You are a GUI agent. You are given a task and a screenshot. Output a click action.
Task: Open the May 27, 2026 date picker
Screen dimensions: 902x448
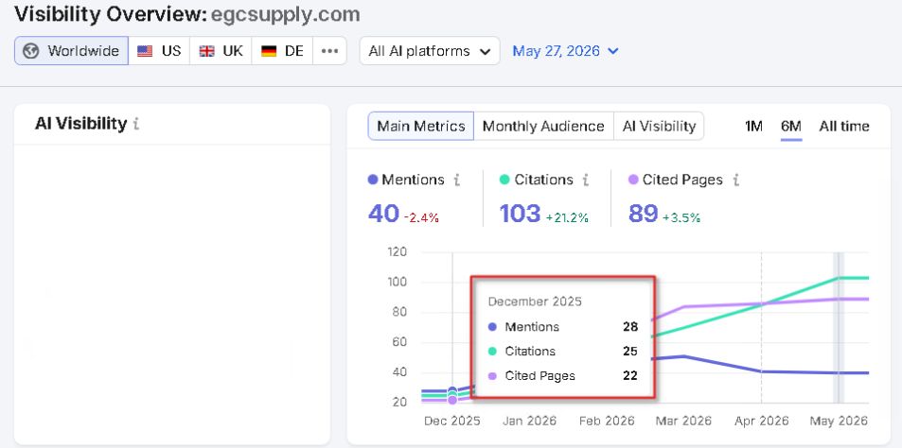(x=565, y=51)
